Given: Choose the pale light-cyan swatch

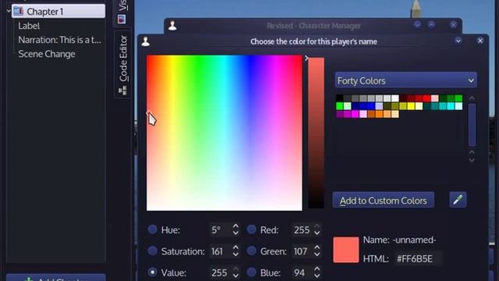Looking at the screenshot, I should tap(459, 106).
